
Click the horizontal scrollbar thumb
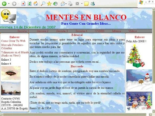point(75,114)
